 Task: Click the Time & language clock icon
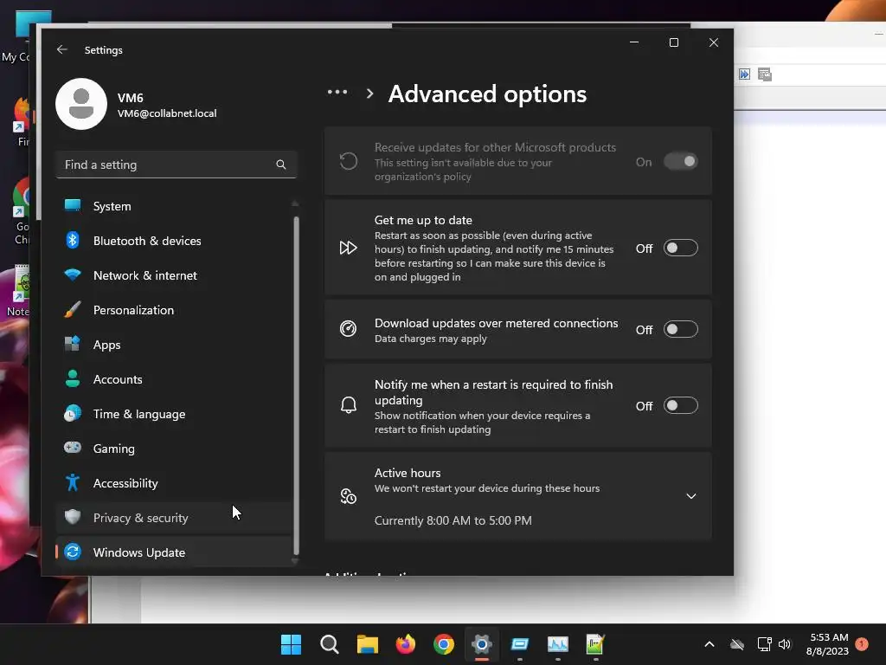(73, 414)
